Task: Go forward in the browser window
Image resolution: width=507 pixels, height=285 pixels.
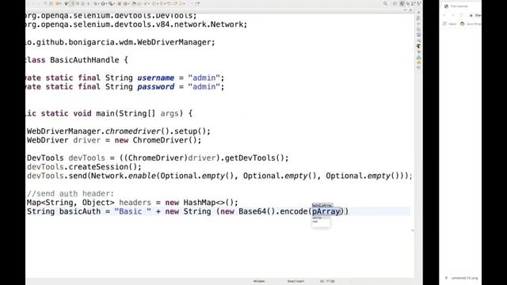Action: tap(453, 15)
